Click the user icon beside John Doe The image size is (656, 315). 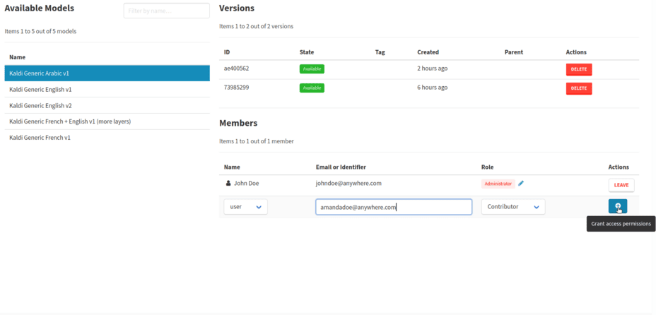pos(228,184)
